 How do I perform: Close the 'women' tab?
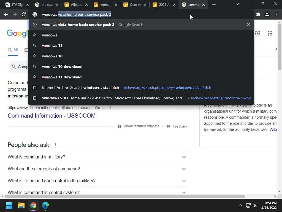(116, 5)
